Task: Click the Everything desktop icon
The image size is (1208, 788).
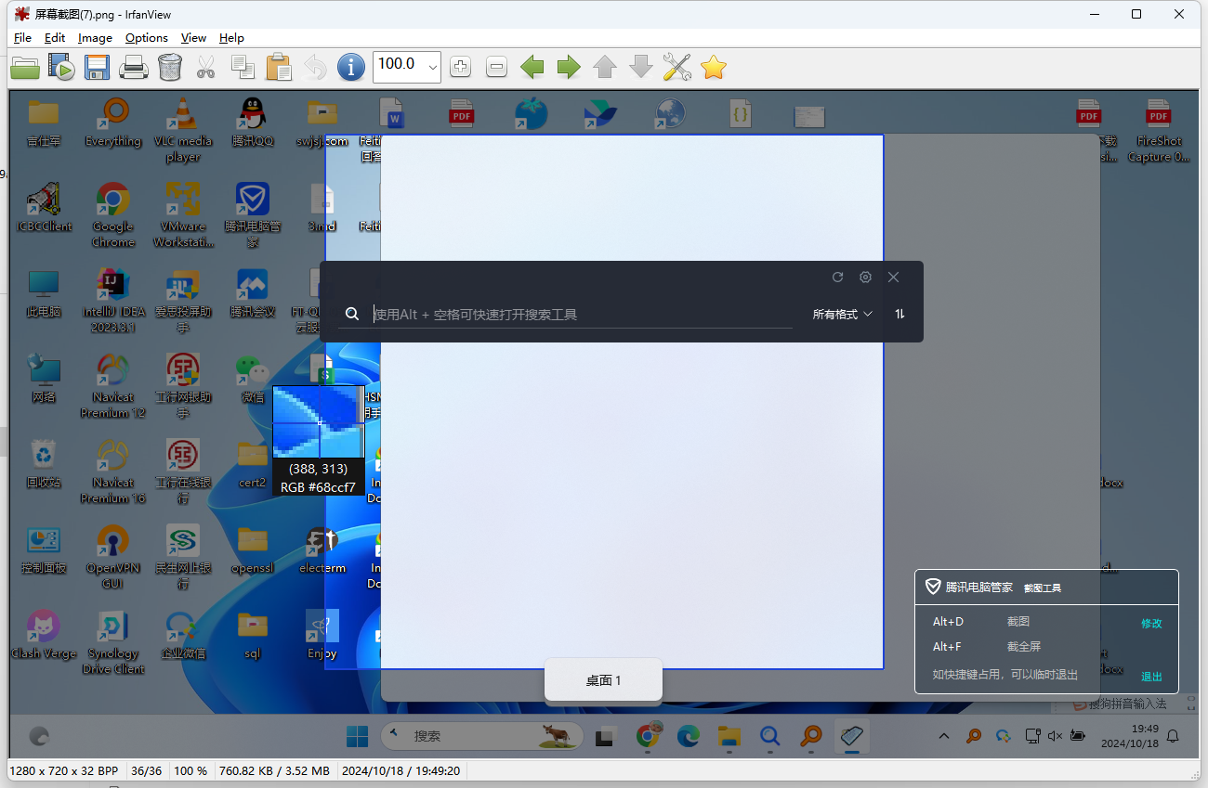Action: 113,122
